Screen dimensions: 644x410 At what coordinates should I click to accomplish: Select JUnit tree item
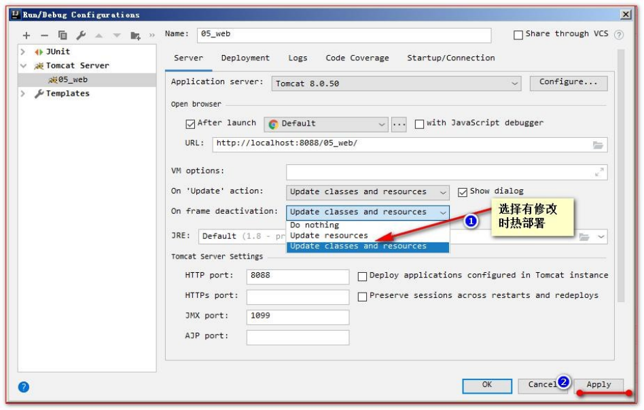(x=58, y=52)
